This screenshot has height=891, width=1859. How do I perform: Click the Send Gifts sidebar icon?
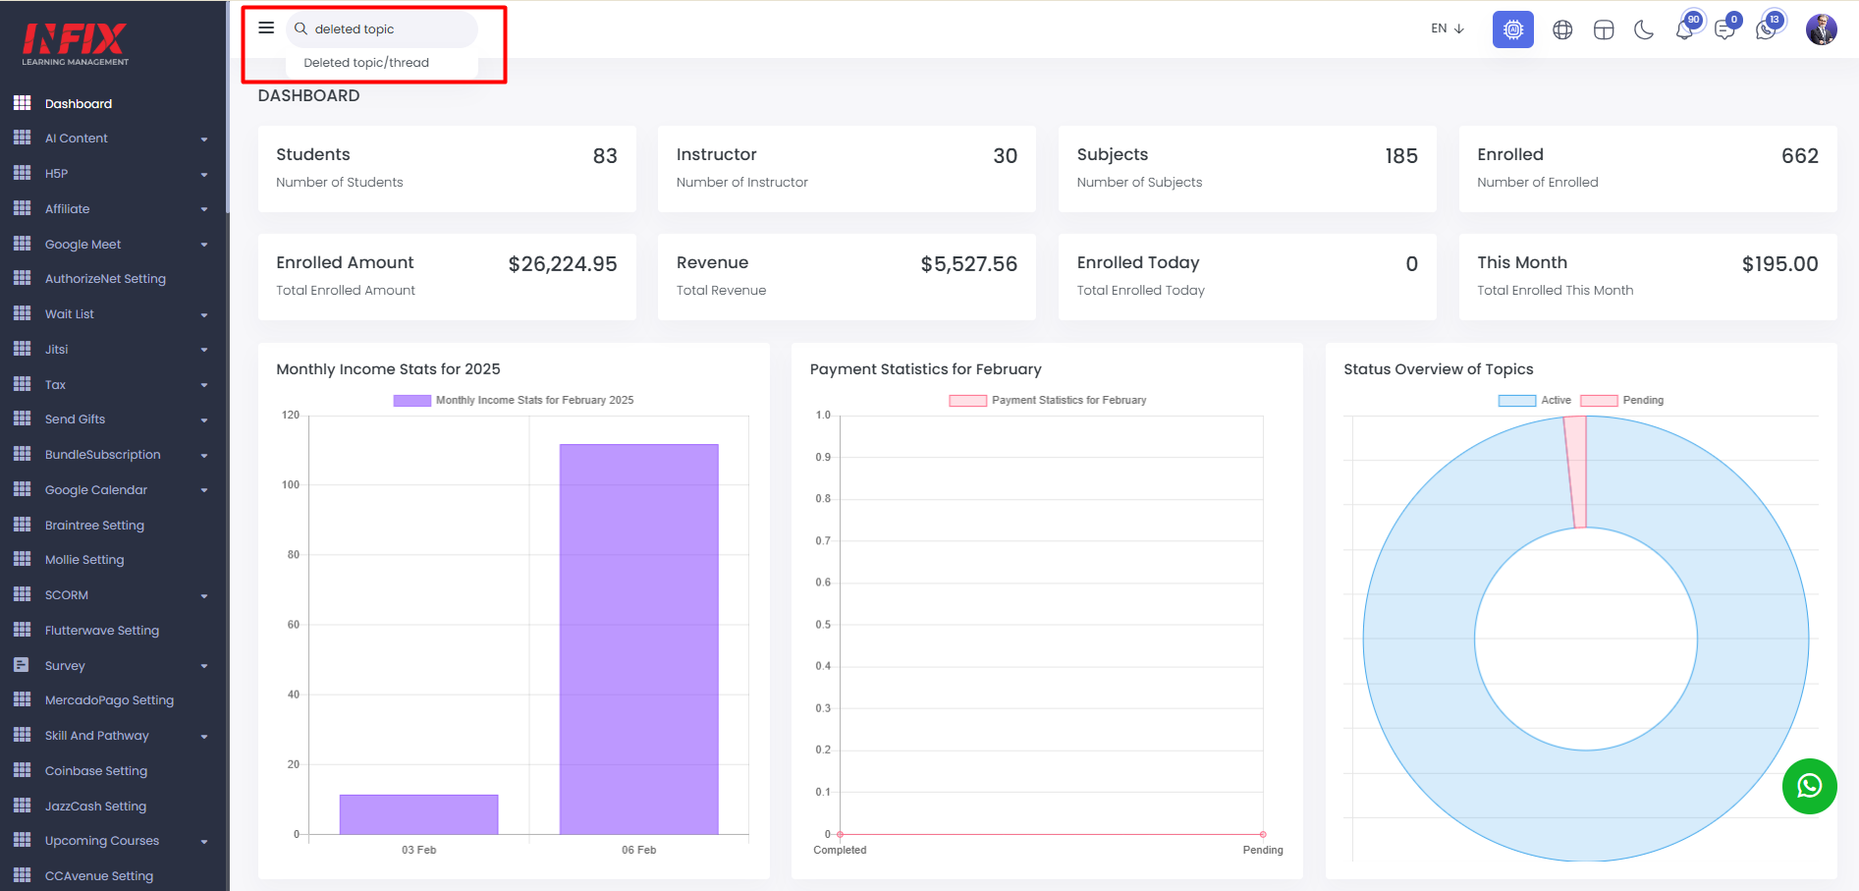23,418
